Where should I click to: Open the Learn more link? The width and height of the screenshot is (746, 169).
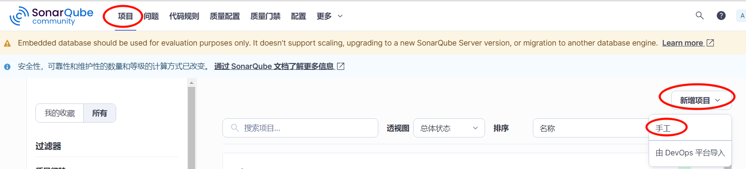pos(682,43)
